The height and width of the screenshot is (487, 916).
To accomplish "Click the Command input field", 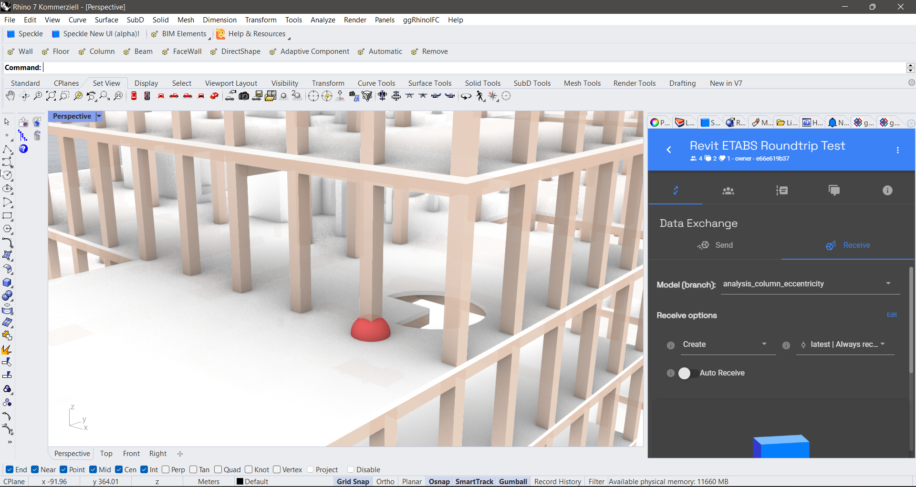I will tap(474, 68).
